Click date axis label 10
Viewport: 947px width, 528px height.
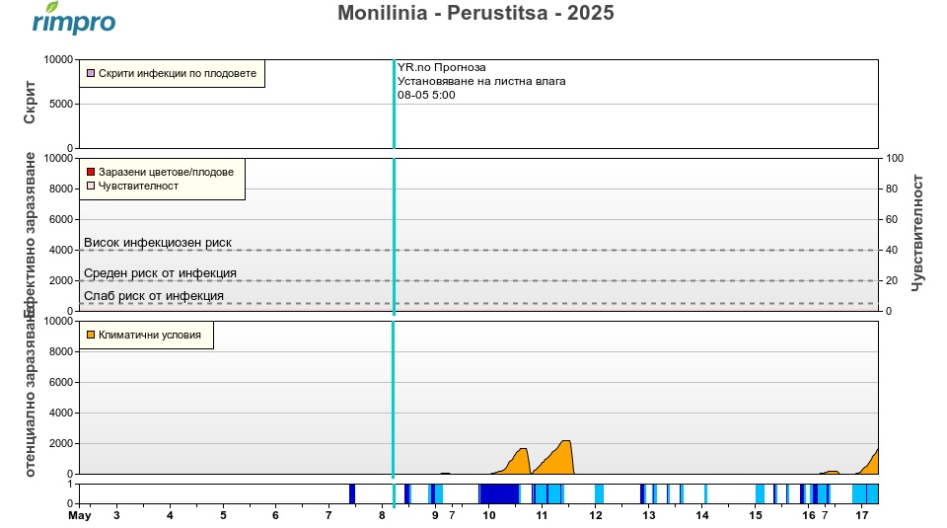pyautogui.click(x=488, y=515)
